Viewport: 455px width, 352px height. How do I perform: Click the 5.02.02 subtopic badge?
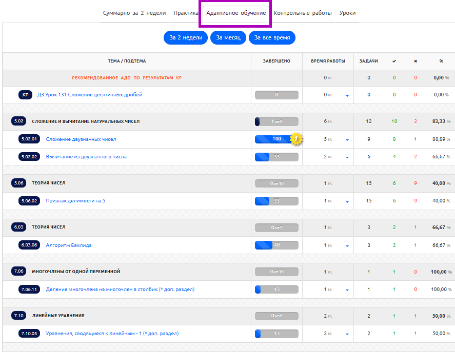tap(29, 157)
